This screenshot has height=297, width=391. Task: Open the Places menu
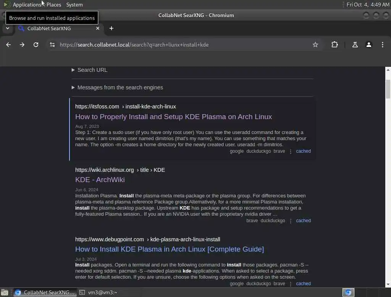click(x=53, y=5)
